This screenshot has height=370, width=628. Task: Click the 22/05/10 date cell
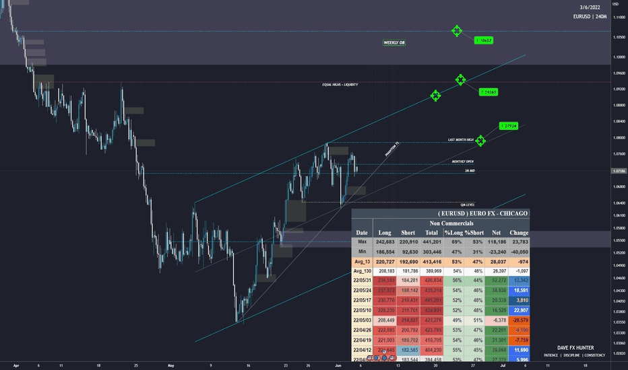tap(362, 310)
